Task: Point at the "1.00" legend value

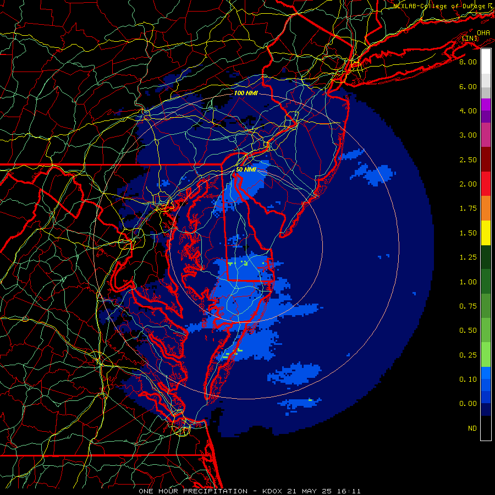Action: (468, 282)
